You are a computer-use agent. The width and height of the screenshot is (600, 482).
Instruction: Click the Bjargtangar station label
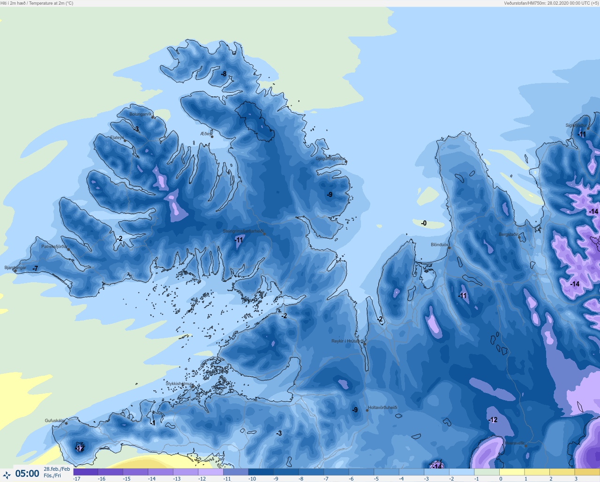pyautogui.click(x=15, y=268)
